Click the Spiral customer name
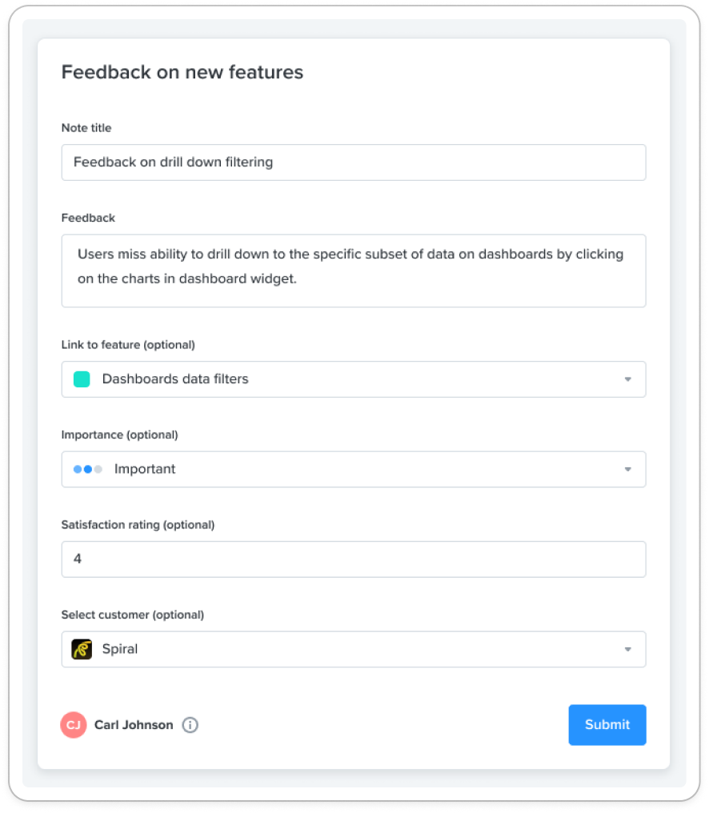 tap(120, 649)
